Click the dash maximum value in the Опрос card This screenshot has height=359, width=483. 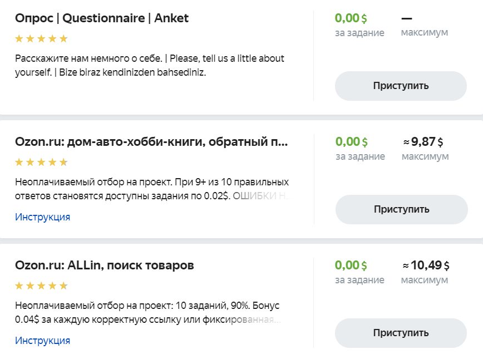(x=406, y=18)
